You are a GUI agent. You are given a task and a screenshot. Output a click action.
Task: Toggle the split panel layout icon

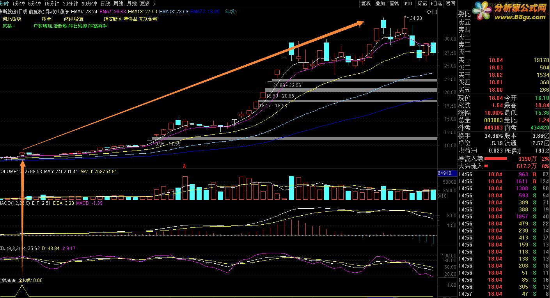[x=435, y=12]
